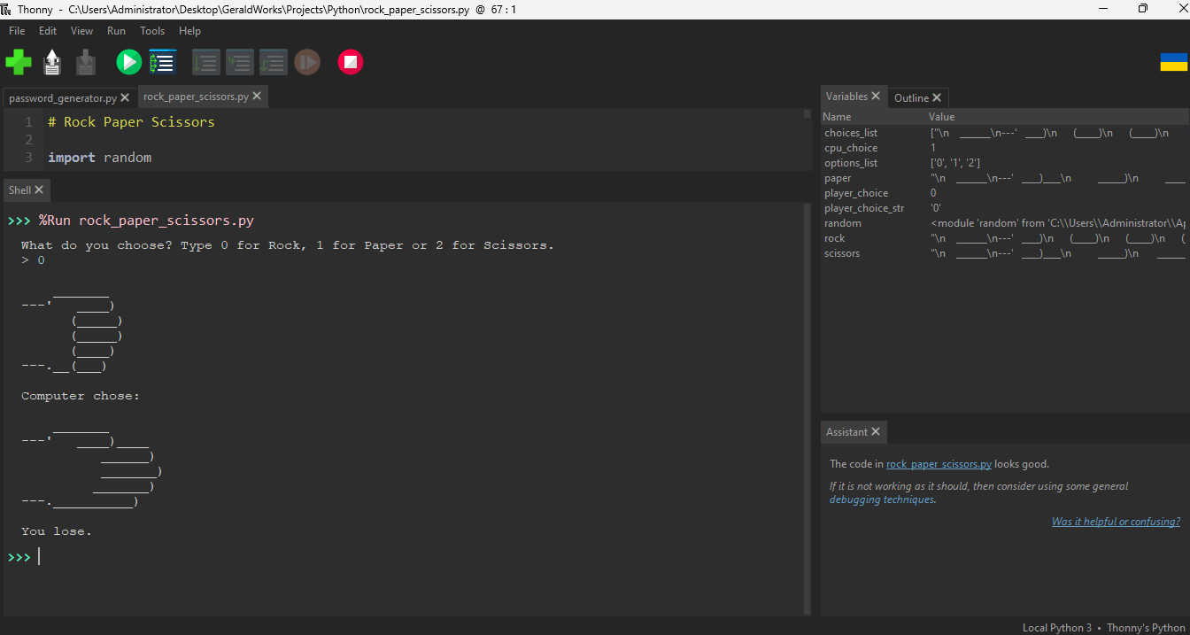Run current script with green play button
The image size is (1190, 635).
pos(128,62)
